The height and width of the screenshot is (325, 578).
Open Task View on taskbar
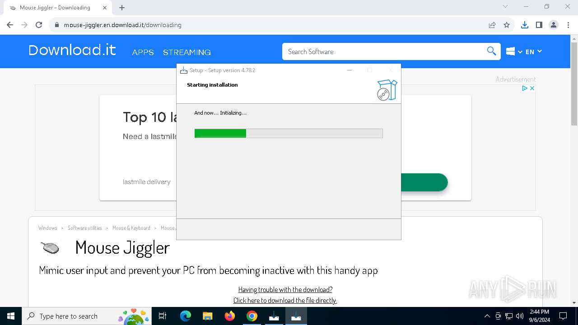[163, 316]
